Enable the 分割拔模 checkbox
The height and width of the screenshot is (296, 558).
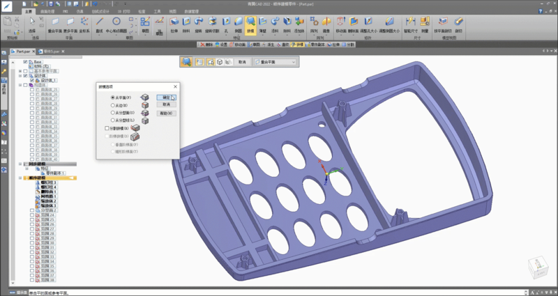click(105, 128)
